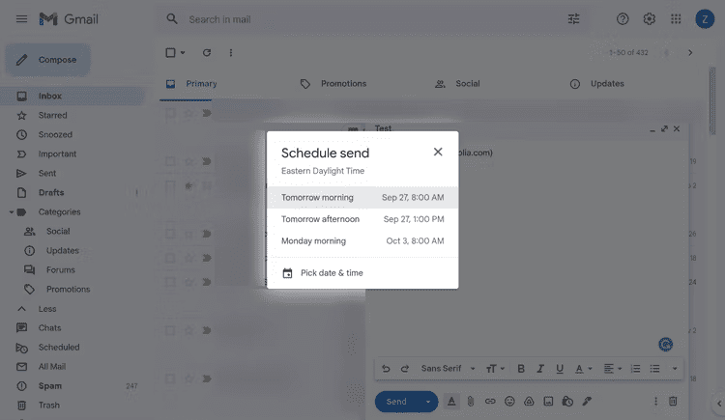This screenshot has height=420, width=725.
Task: Go to the next page of mail
Action: (x=690, y=53)
